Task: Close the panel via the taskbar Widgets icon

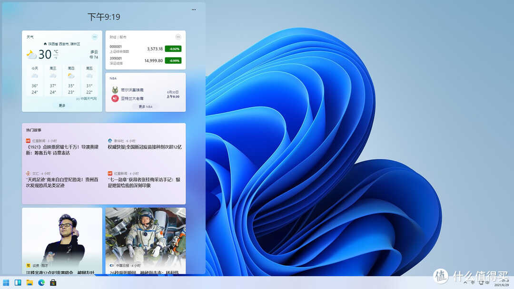Action: tap(18, 283)
